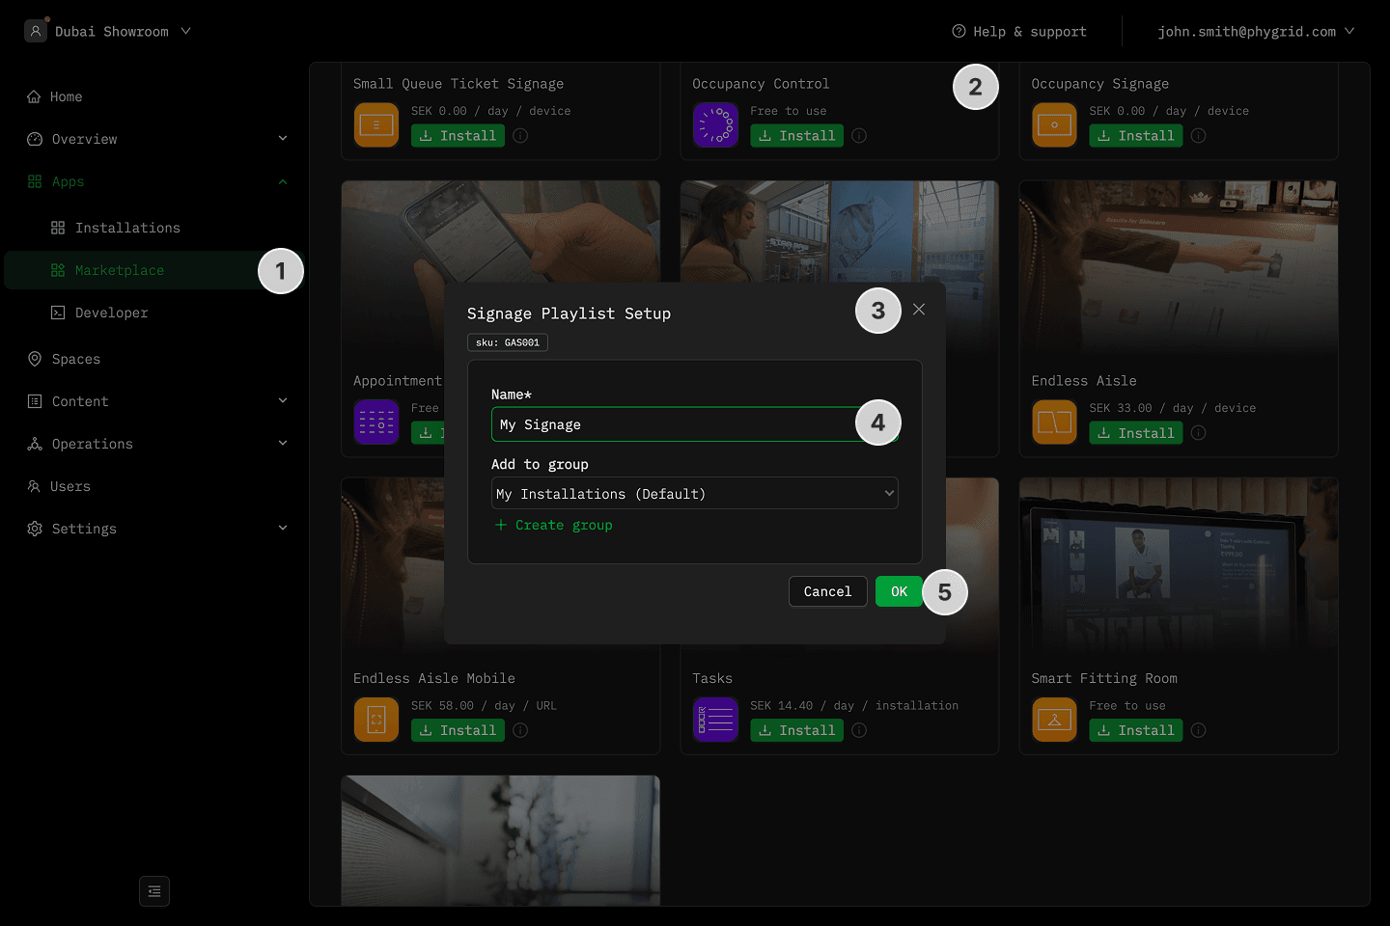Collapse sidebar using bottom menu icon
The image size is (1390, 926).
coord(154,891)
